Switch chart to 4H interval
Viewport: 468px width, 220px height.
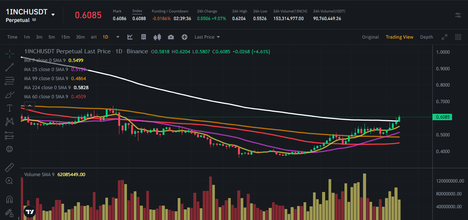tap(94, 37)
